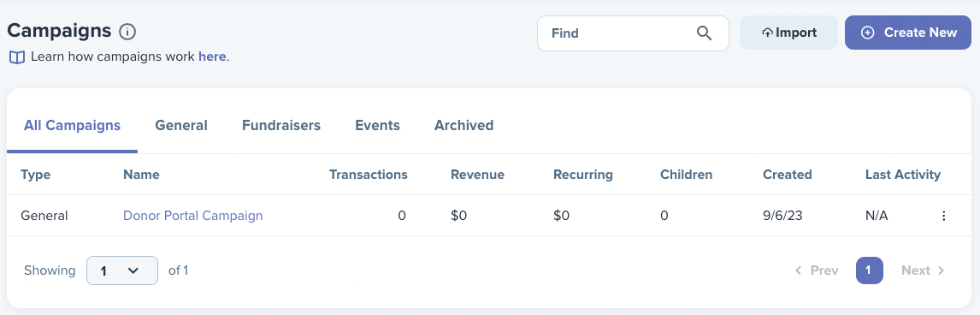This screenshot has width=980, height=315.
Task: Select the All Campaigns tab
Action: click(x=72, y=125)
